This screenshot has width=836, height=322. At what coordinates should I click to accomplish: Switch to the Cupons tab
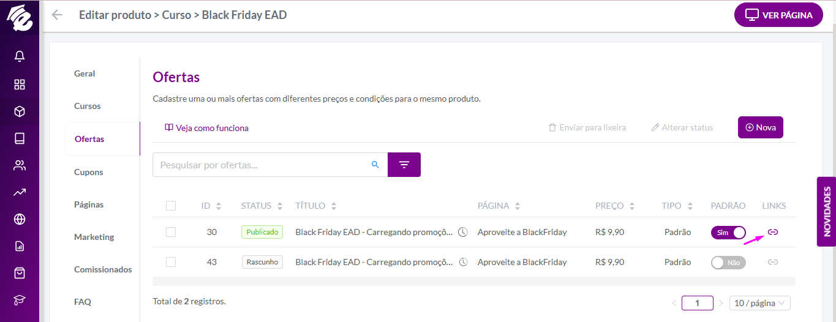tap(89, 172)
